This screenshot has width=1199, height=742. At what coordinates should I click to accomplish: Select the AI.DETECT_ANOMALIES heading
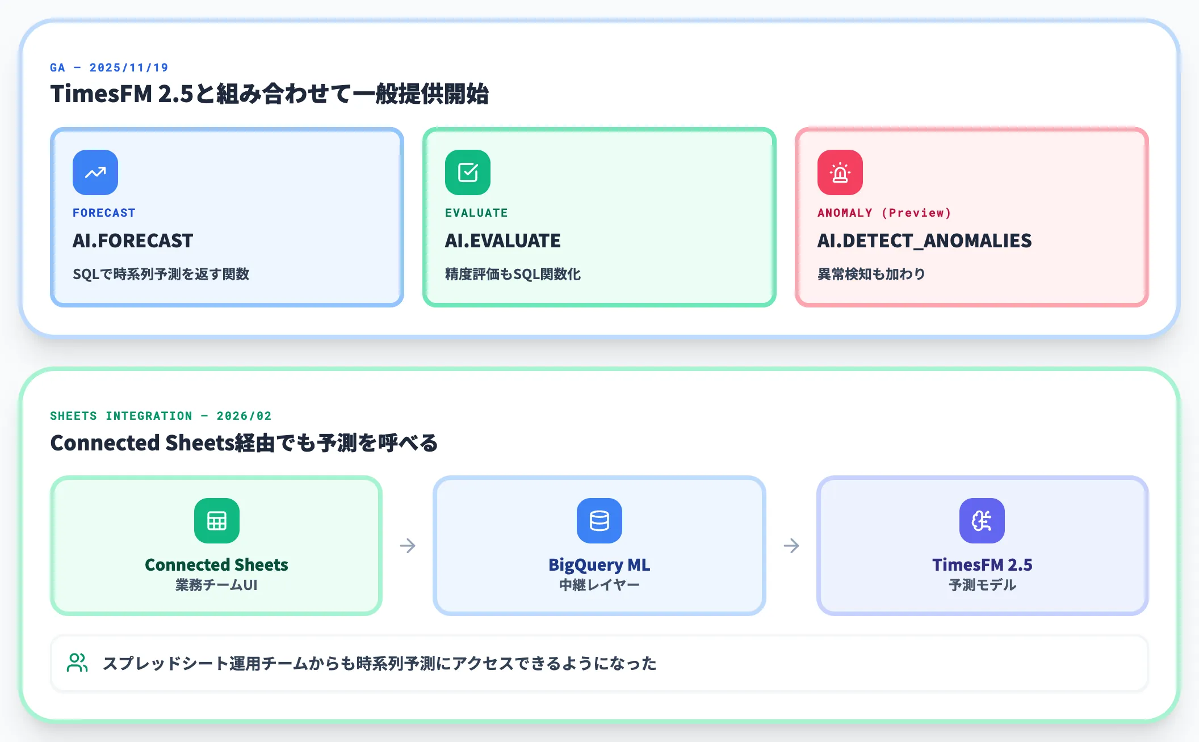(x=924, y=241)
